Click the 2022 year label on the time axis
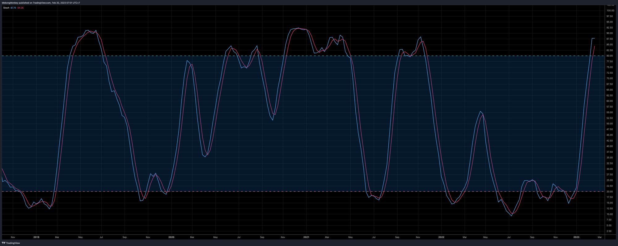This screenshot has height=246, width=618. pyautogui.click(x=441, y=237)
